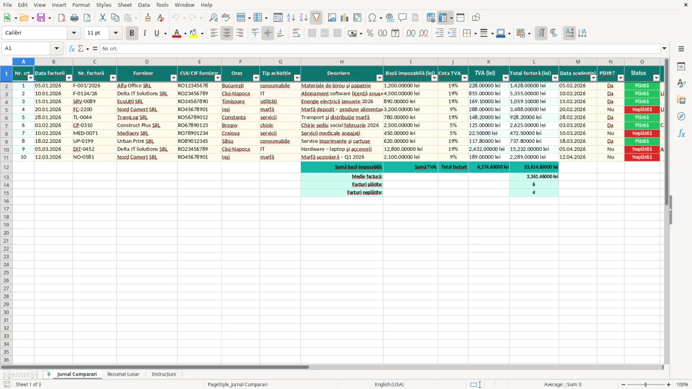692x389 pixels.
Task: Click the zoom slider handle
Action: tap(646, 384)
